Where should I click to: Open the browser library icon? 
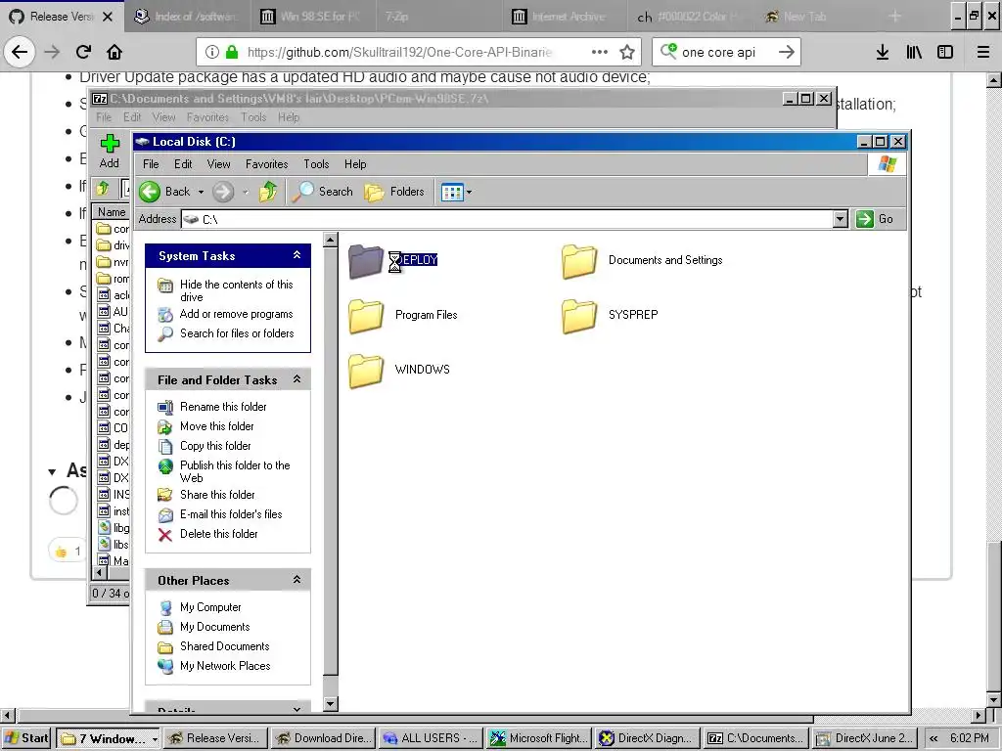pyautogui.click(x=914, y=52)
